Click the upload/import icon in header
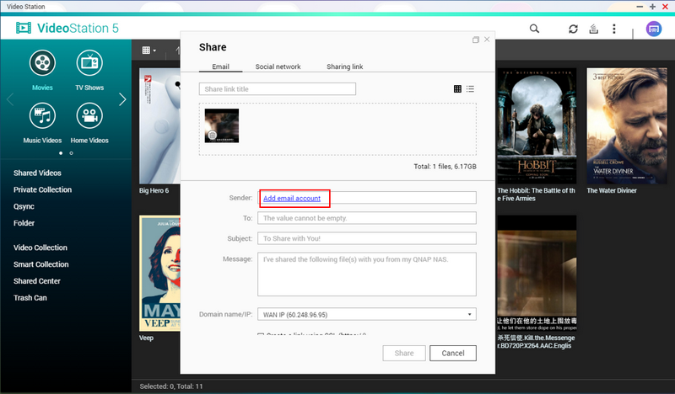 pyautogui.click(x=594, y=29)
